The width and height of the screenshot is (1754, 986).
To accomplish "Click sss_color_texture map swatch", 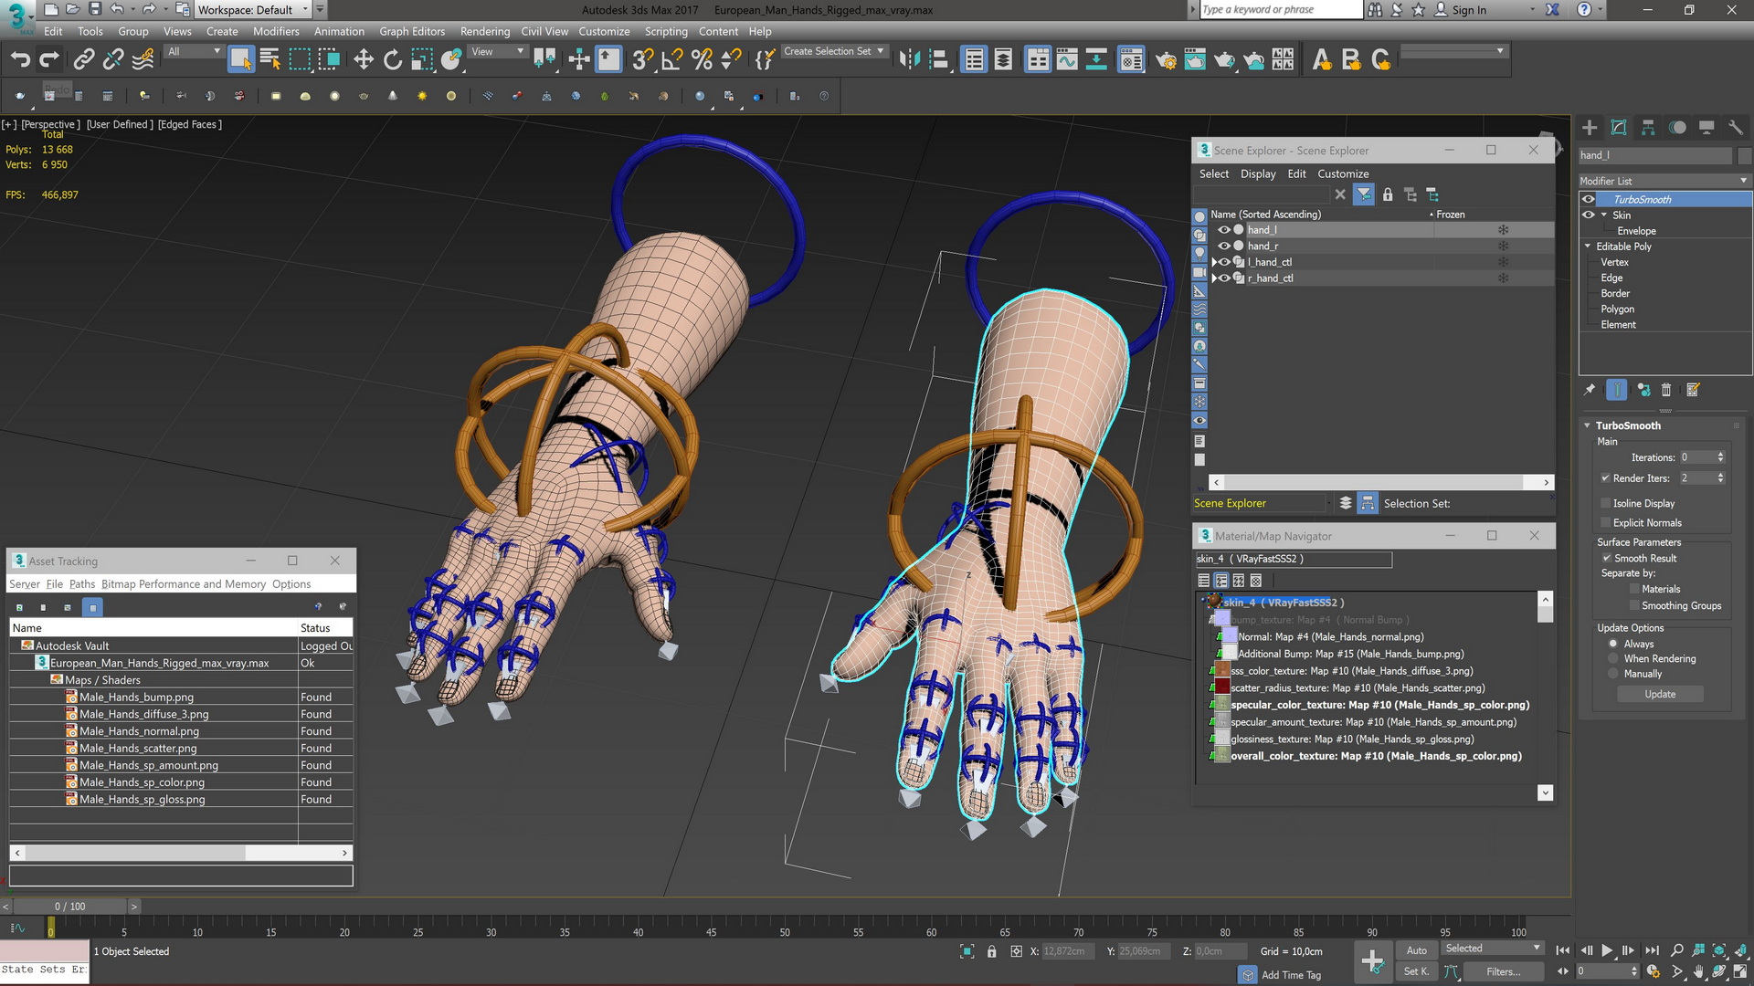I will (1221, 671).
